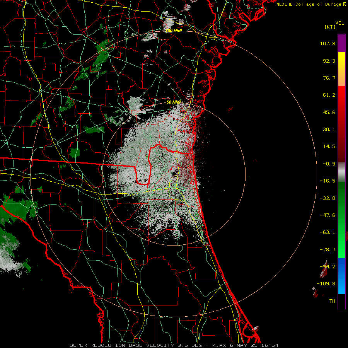The width and height of the screenshot is (348, 348).
Task: Click the 100 NMI range ring label
Action: pyautogui.click(x=174, y=31)
